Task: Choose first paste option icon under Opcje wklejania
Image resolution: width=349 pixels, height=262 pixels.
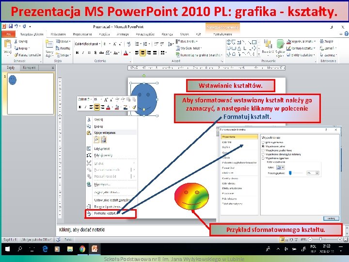Action: point(96,140)
